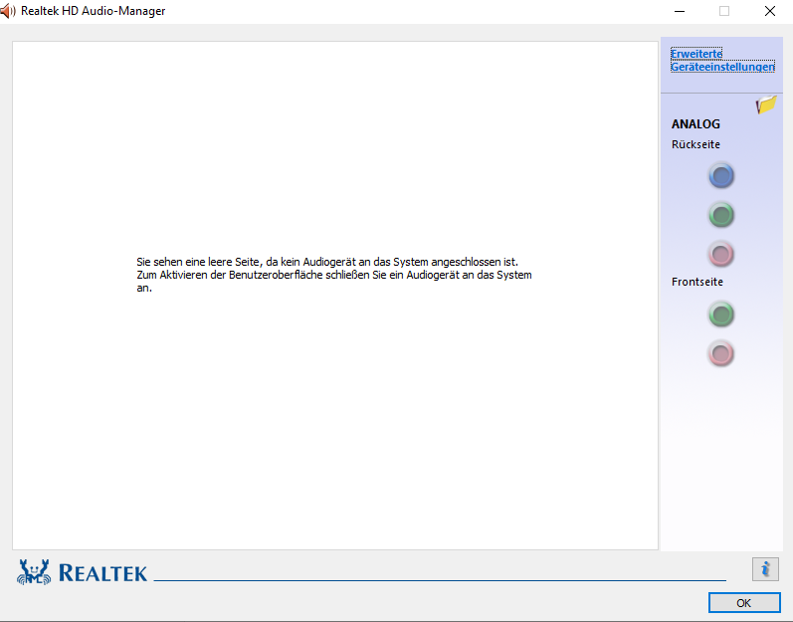The width and height of the screenshot is (793, 622).
Task: Click the yellow folder connector settings icon
Action: tap(766, 104)
